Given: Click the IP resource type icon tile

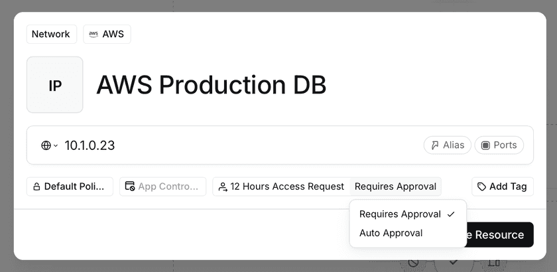Looking at the screenshot, I should tap(55, 85).
